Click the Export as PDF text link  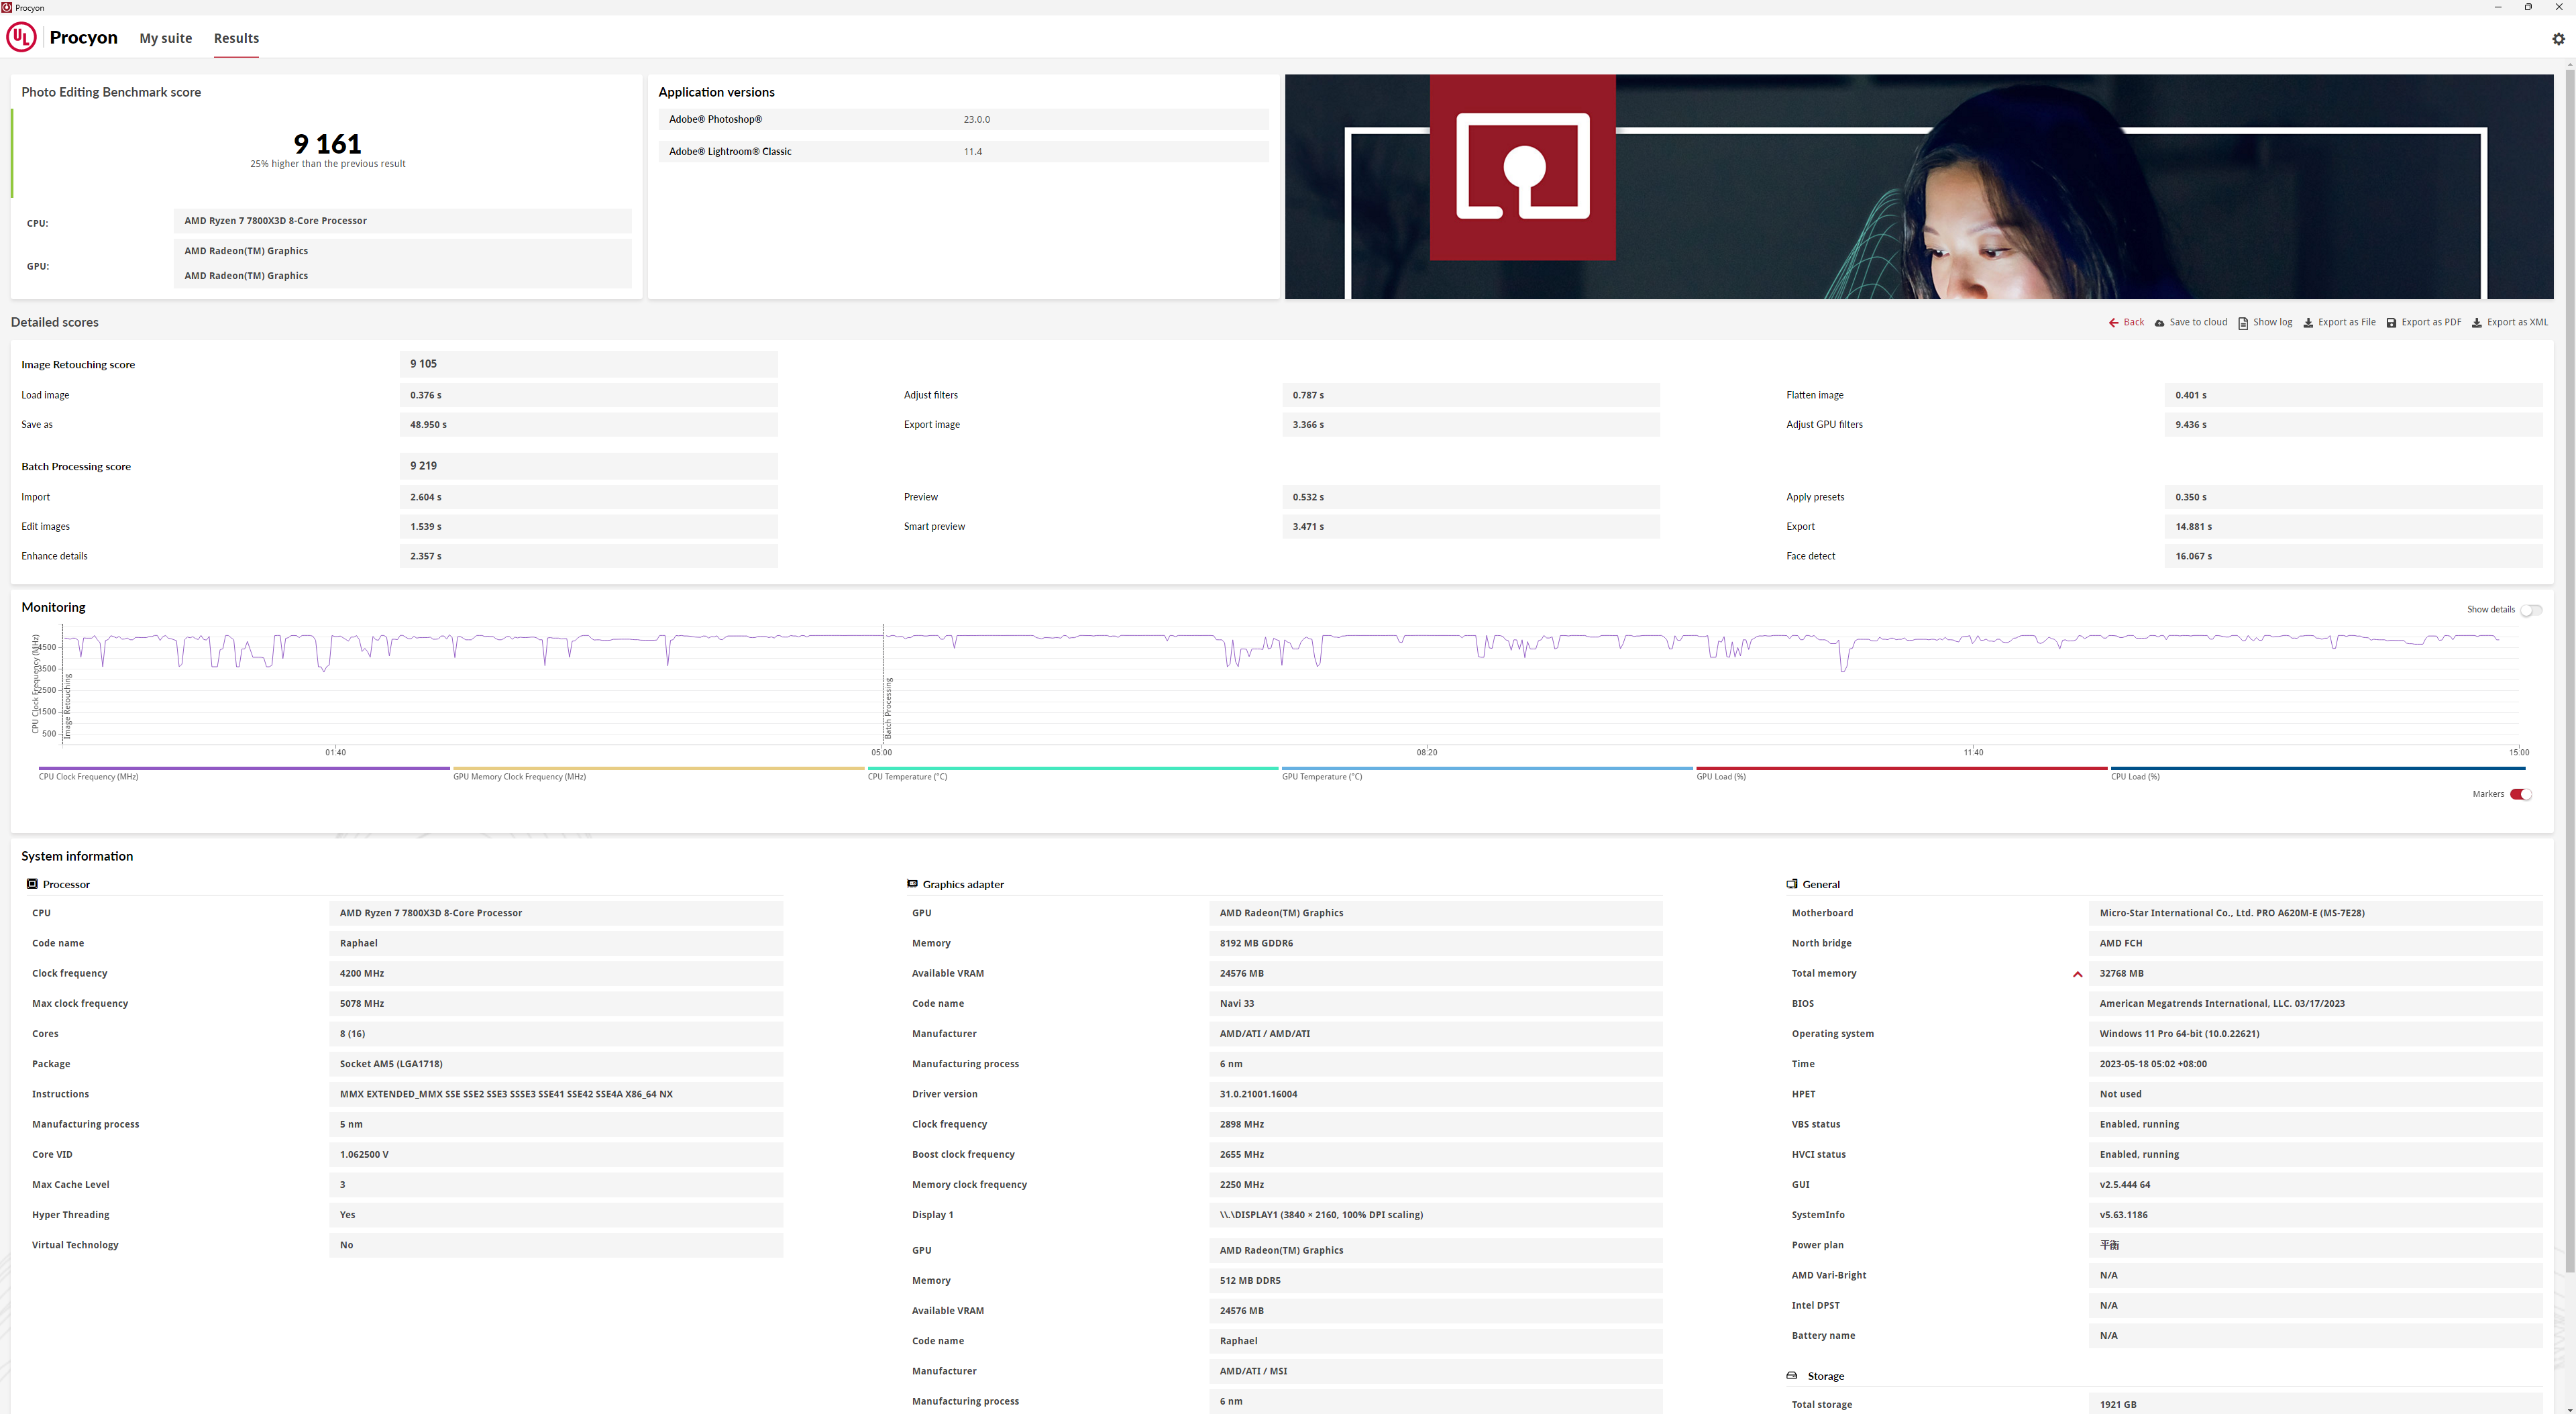click(x=2431, y=322)
